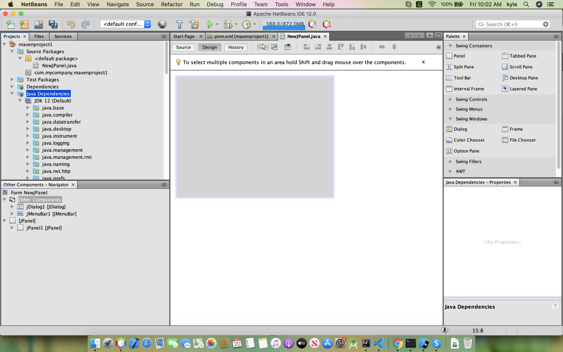Viewport: 563px width, 352px height.
Task: Expand the java.desktop module node
Action: tap(28, 129)
